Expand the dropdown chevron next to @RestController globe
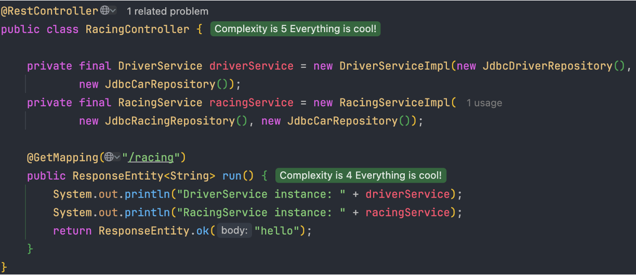The width and height of the screenshot is (636, 275). tap(113, 11)
